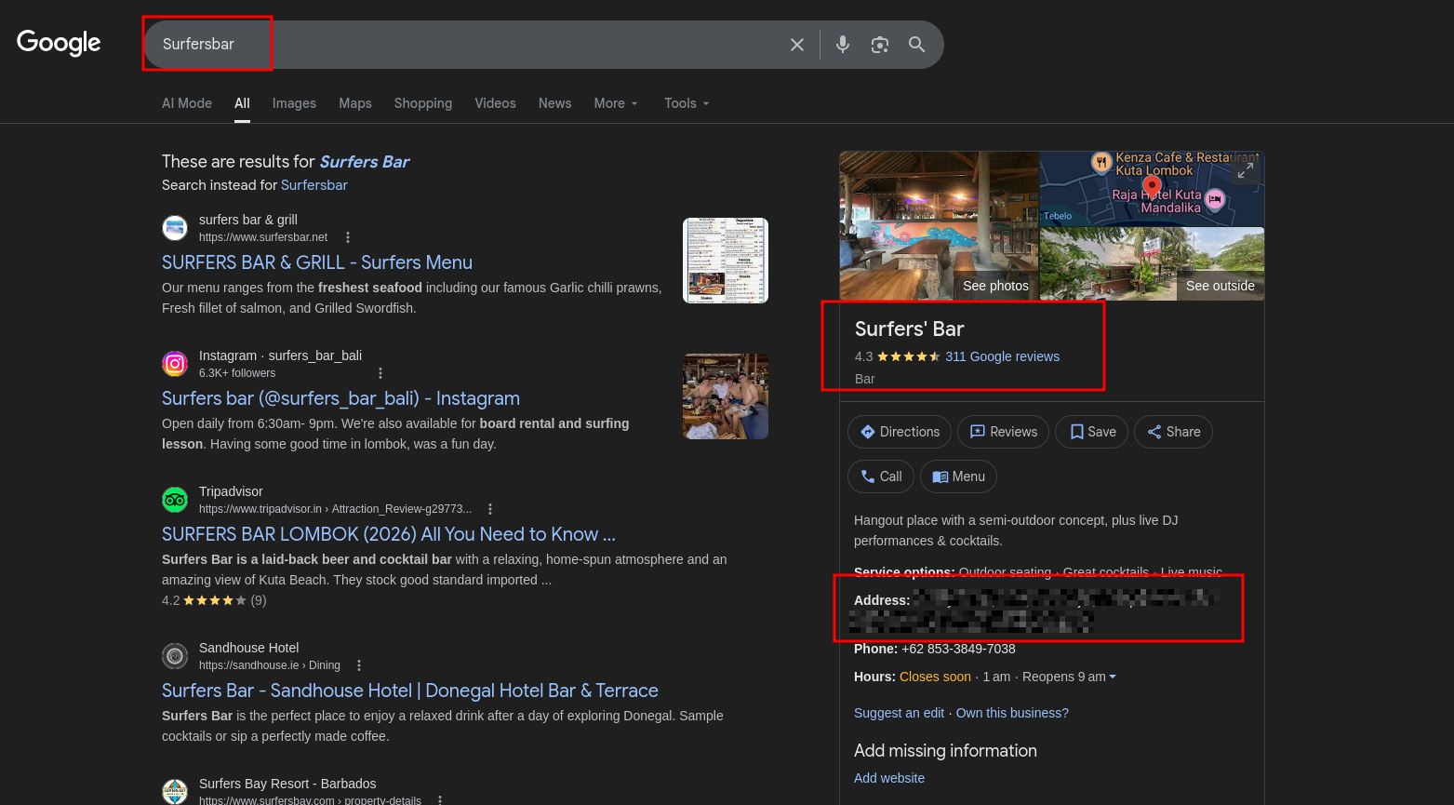Clear the search box text
1454x805 pixels.
point(797,45)
